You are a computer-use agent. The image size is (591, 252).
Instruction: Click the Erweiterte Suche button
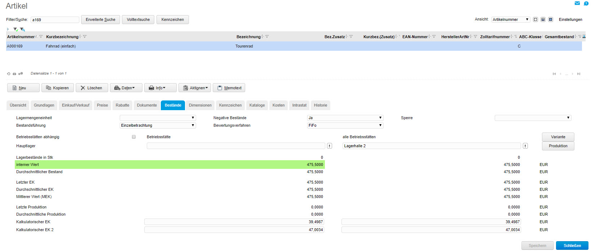click(x=100, y=19)
